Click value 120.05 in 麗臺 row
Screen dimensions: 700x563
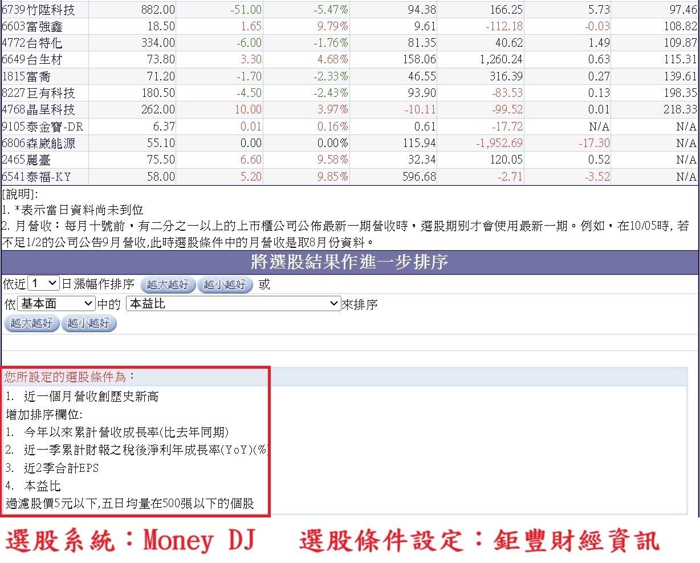coord(506,160)
